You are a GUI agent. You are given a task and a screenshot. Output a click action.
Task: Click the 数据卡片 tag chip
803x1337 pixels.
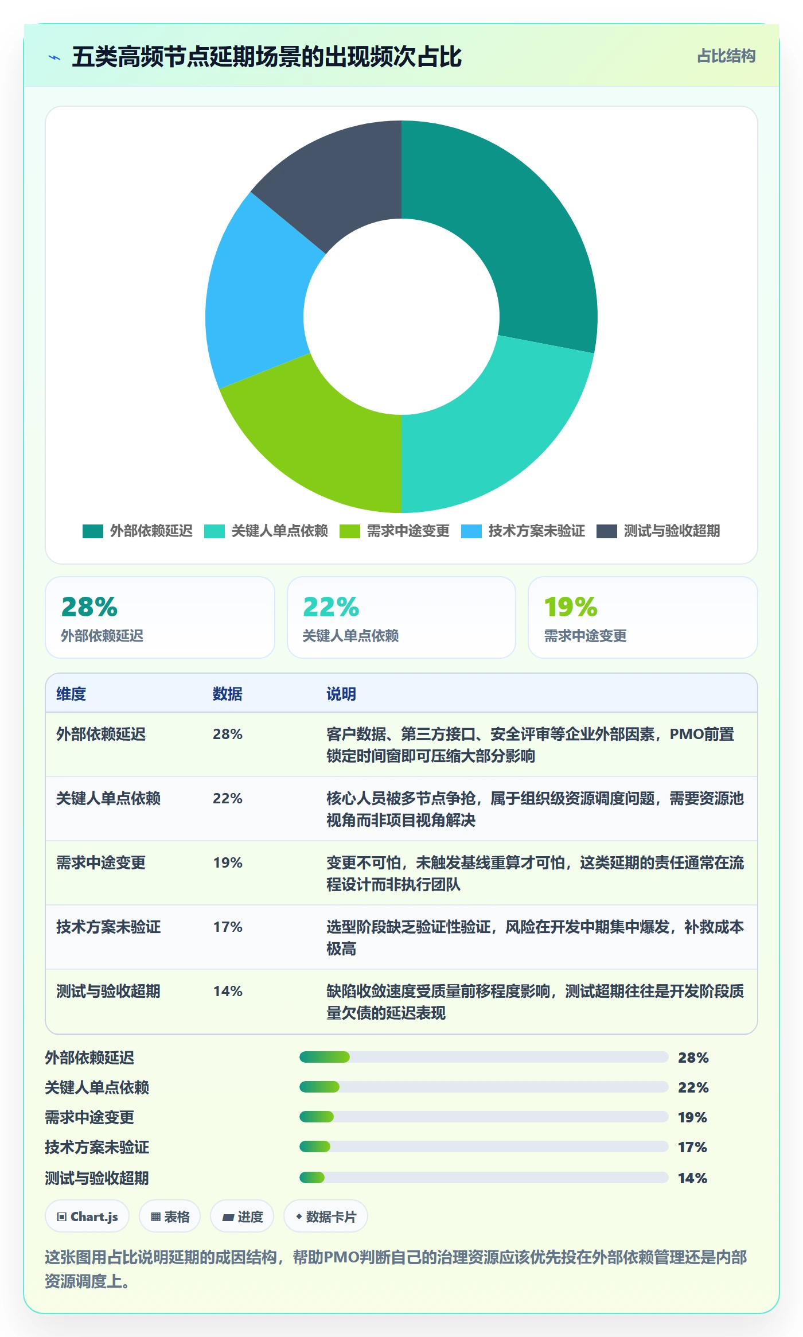click(x=326, y=1216)
